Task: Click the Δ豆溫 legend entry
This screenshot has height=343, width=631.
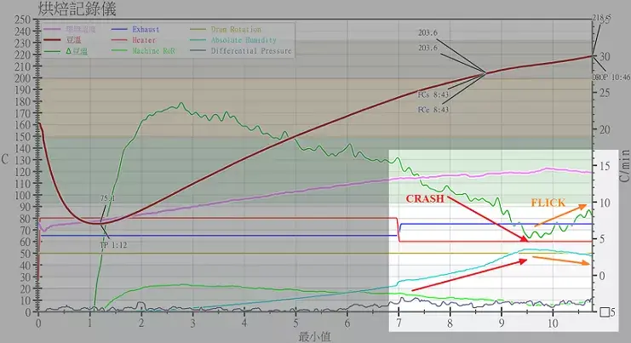Action: [74, 51]
